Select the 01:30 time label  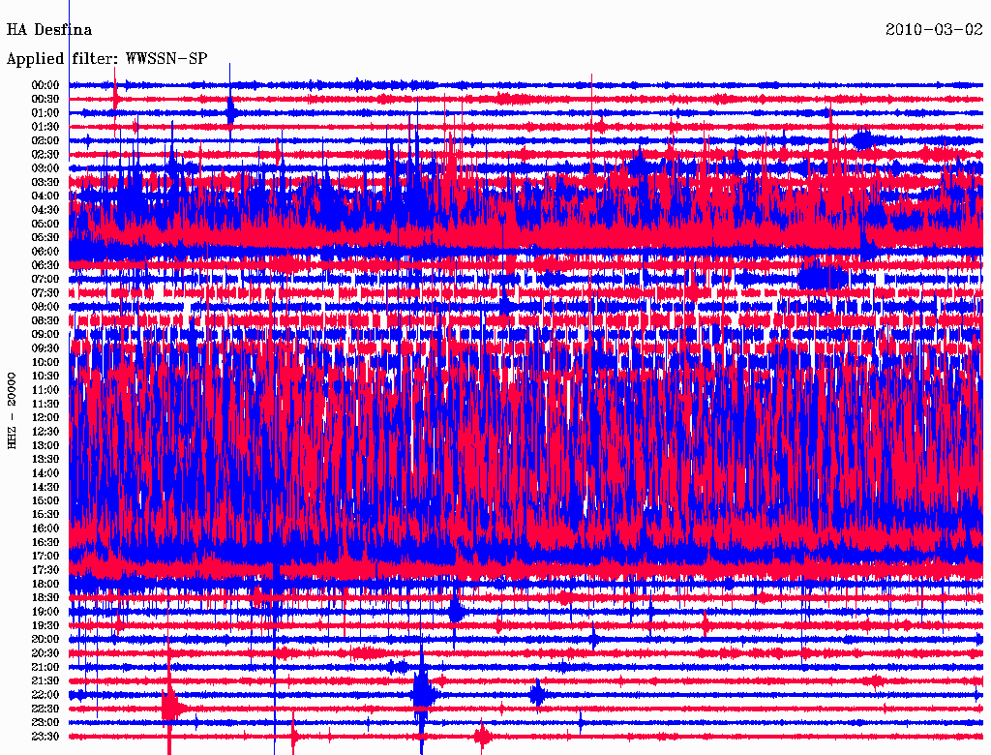[x=45, y=127]
